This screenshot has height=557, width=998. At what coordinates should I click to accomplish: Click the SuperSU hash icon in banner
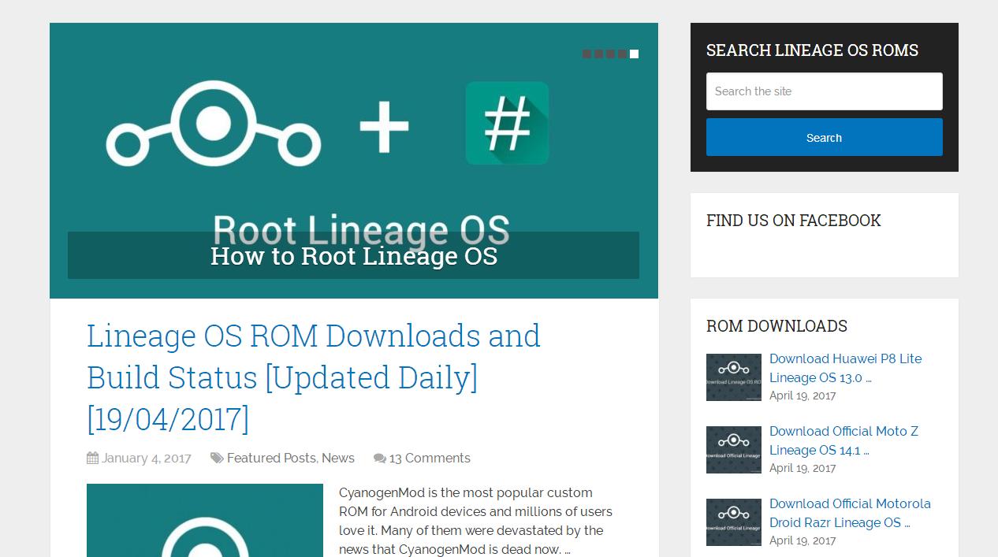pos(507,123)
